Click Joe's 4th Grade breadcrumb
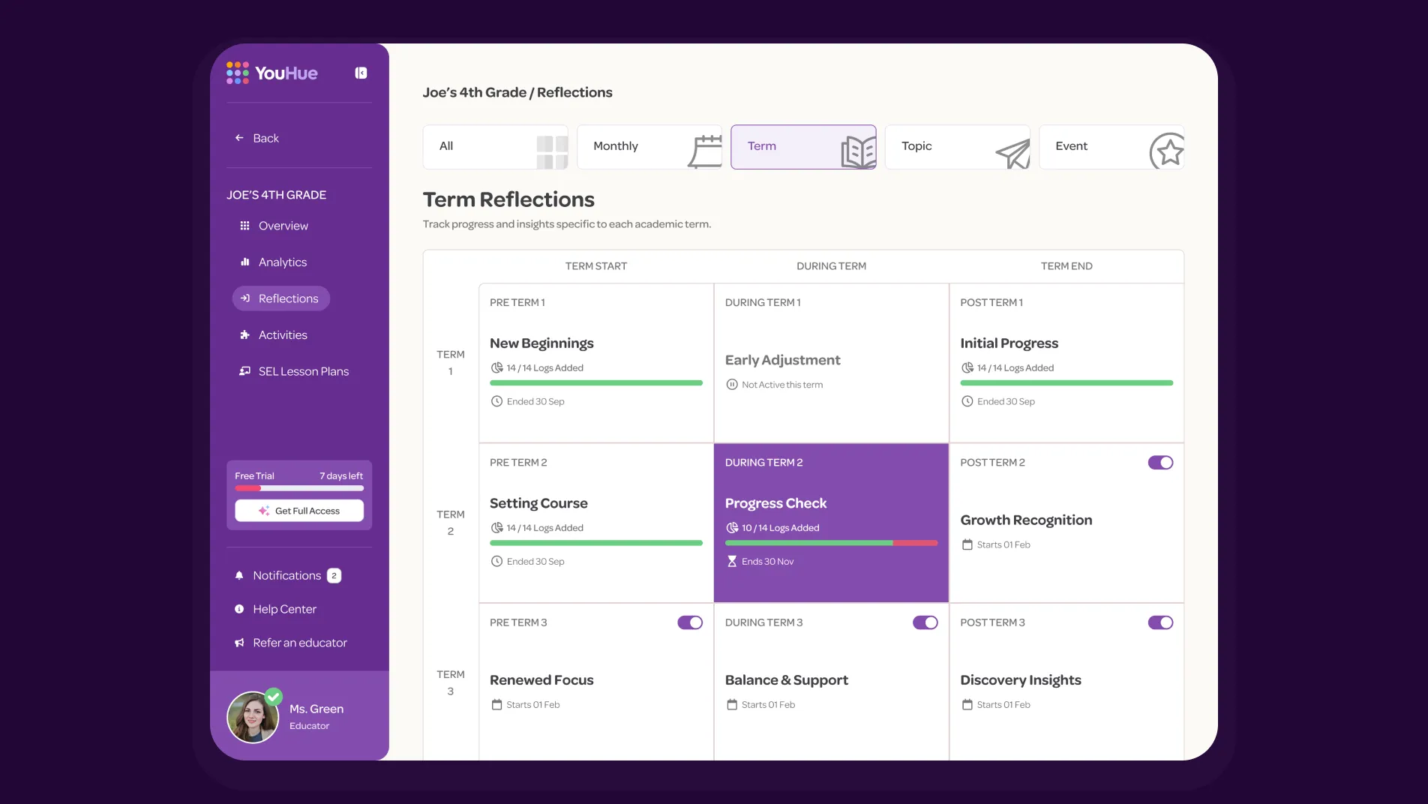This screenshot has height=804, width=1428. pyautogui.click(x=475, y=92)
